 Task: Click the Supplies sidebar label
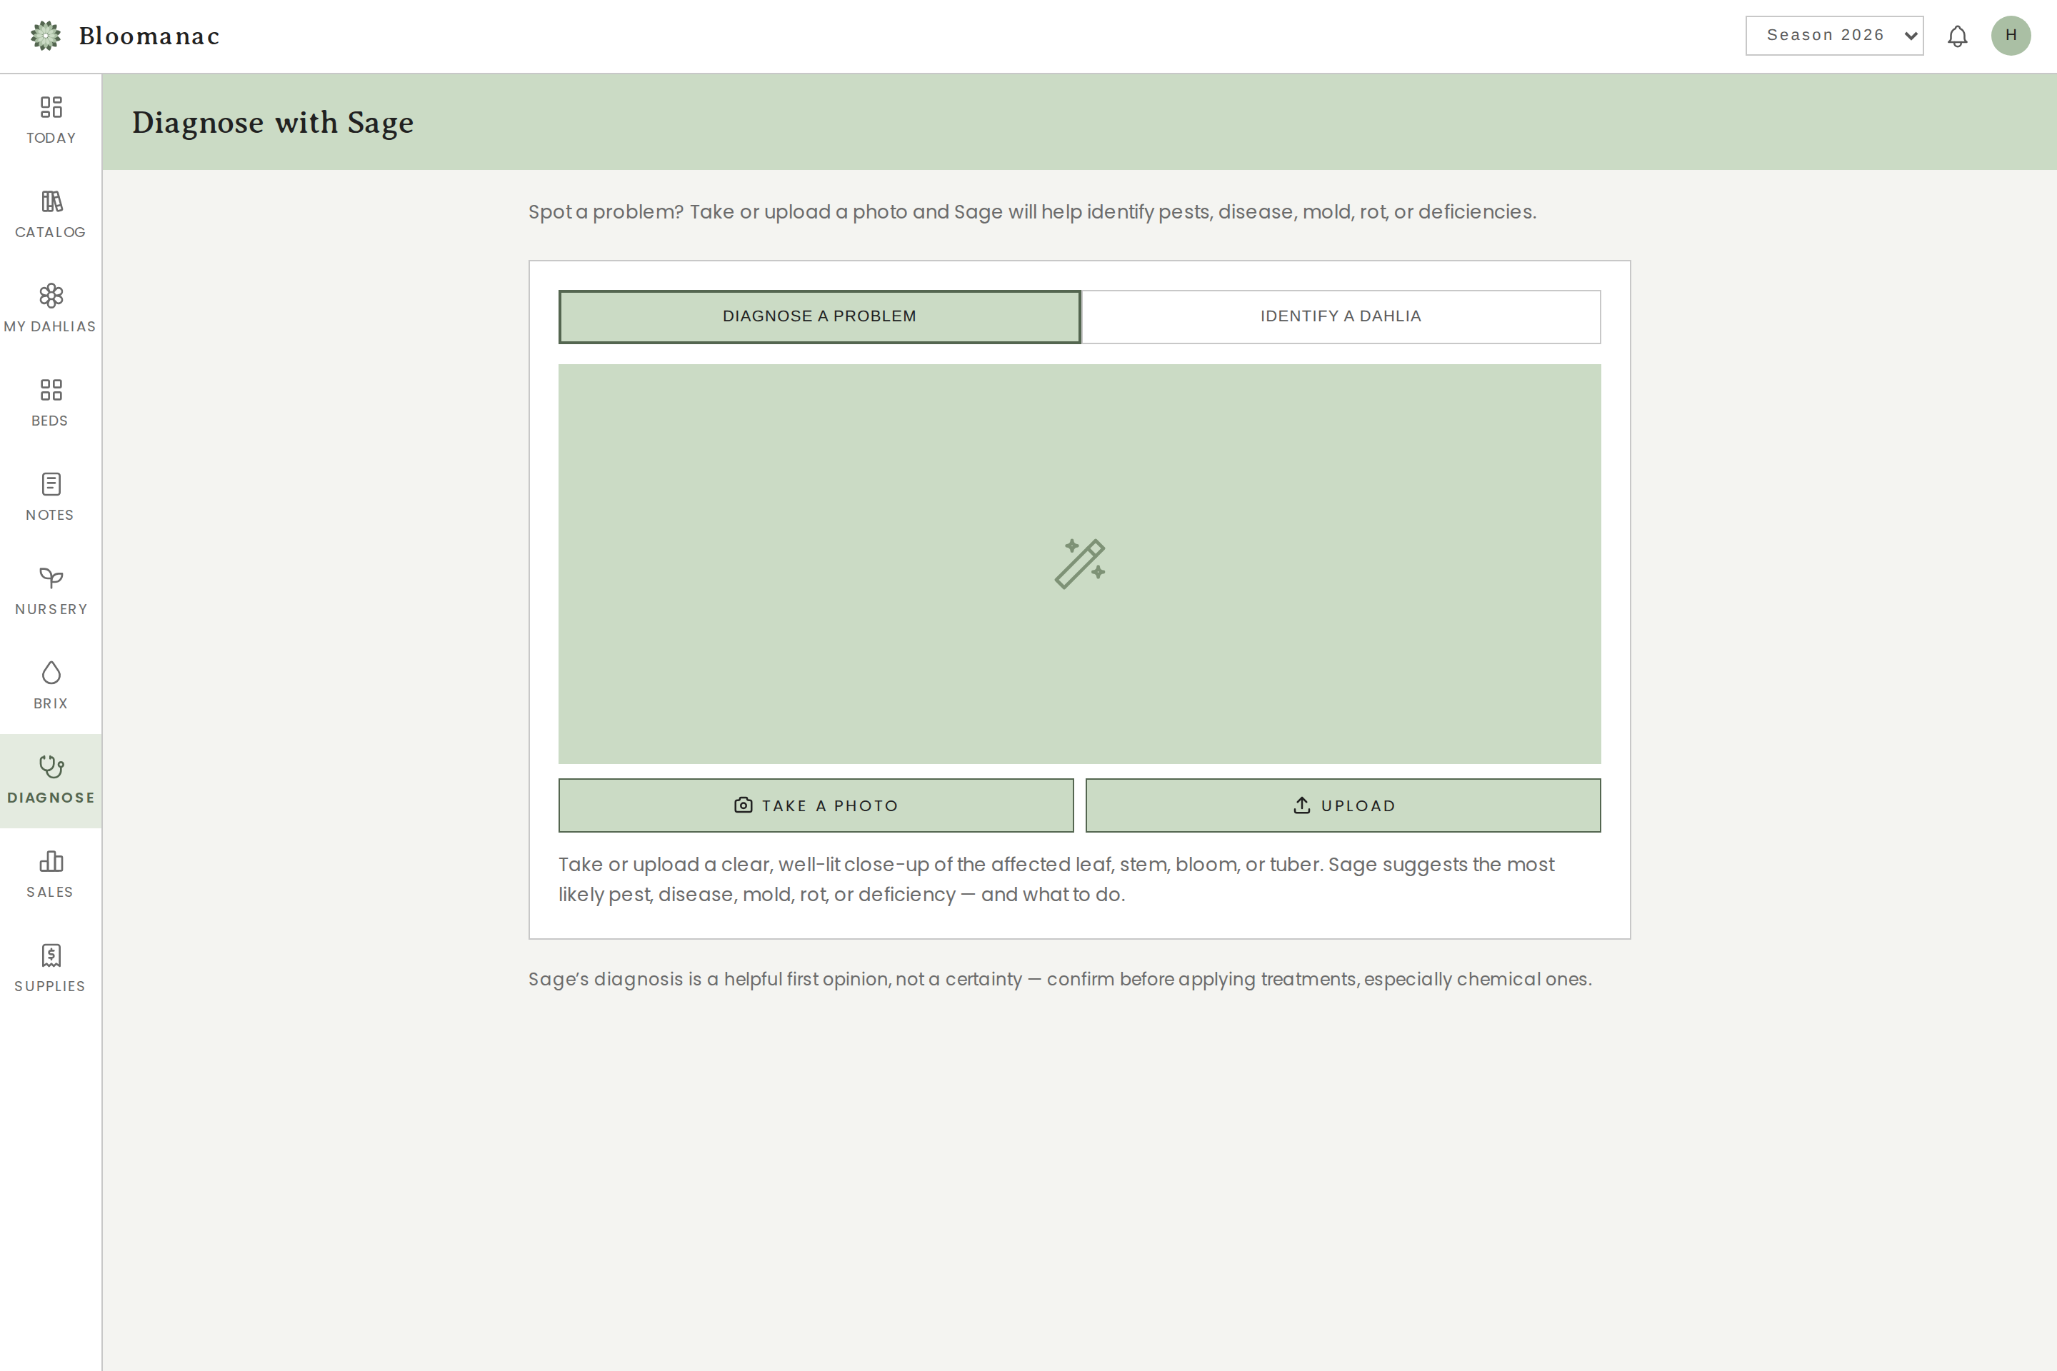pyautogui.click(x=50, y=986)
